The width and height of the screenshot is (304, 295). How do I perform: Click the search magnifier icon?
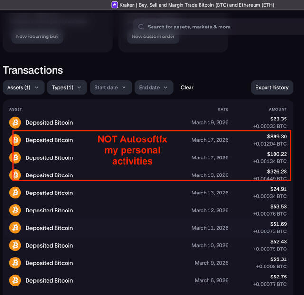(141, 27)
